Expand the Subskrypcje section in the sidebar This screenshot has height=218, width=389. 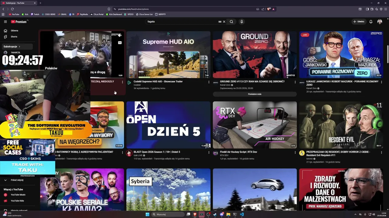(x=17, y=47)
